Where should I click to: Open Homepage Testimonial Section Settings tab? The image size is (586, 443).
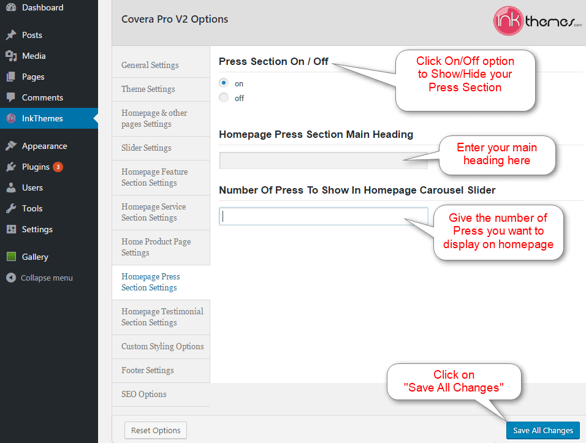tap(161, 317)
